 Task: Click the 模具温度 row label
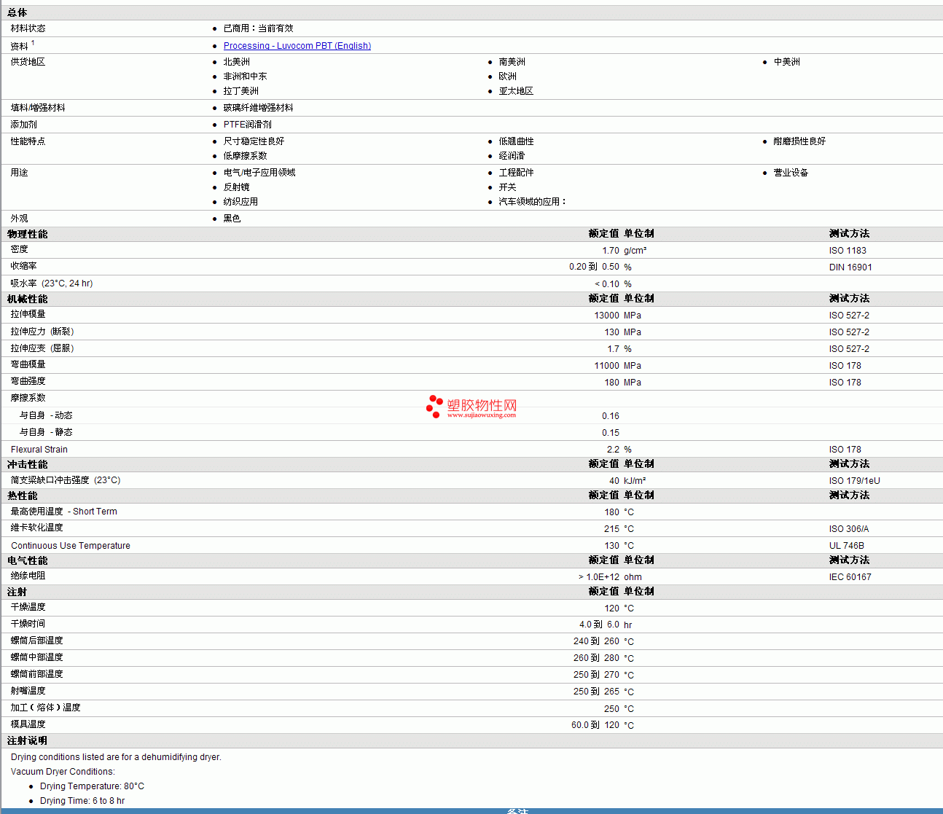(x=28, y=724)
